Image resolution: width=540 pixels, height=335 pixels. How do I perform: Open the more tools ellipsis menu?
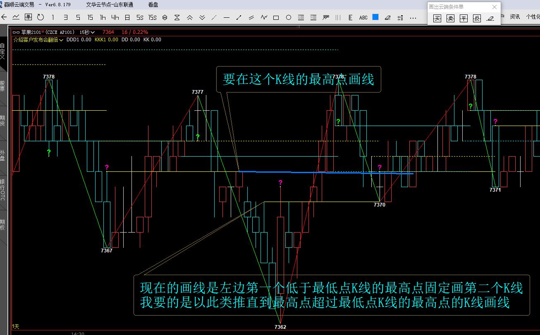[413, 17]
